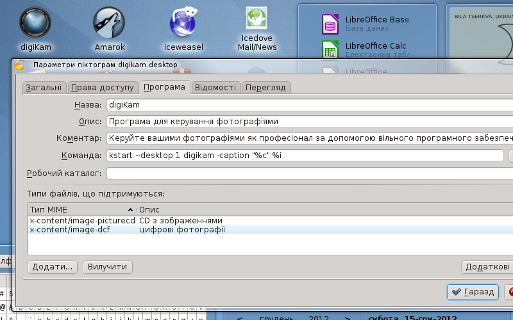Click the LibreOffice Calc spreadsheet icon
This screenshot has width=513, height=320.
(330, 50)
